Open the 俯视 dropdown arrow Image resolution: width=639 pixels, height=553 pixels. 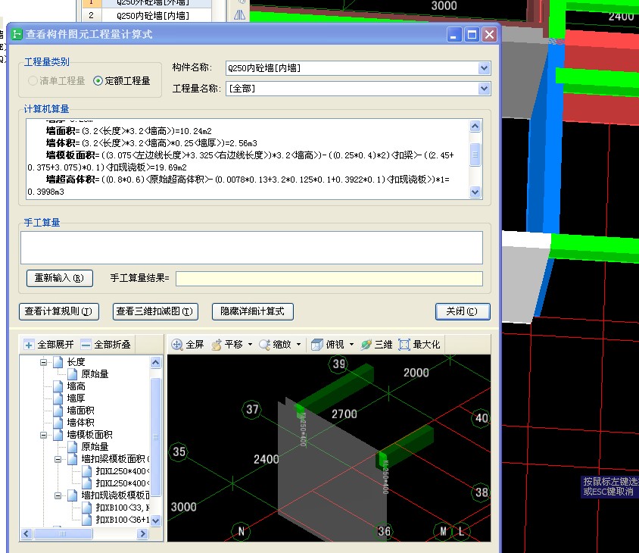tap(351, 345)
